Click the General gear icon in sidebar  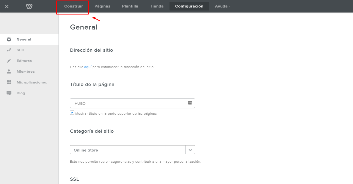pos(9,39)
